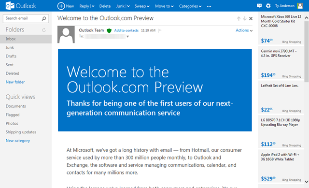
Task: Click the ads panel scrollbar thumb
Action: point(307,52)
